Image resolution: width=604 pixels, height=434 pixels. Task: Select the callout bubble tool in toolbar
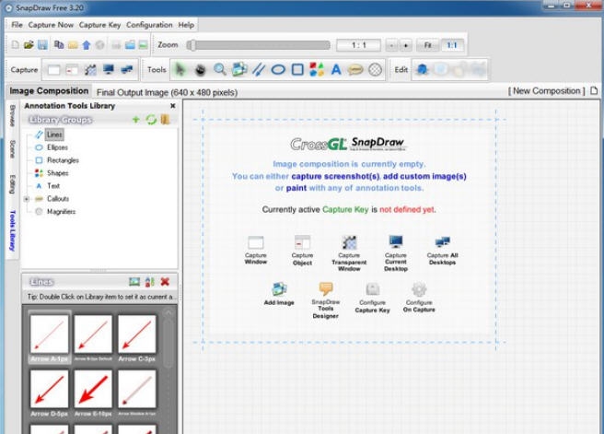[x=355, y=69]
